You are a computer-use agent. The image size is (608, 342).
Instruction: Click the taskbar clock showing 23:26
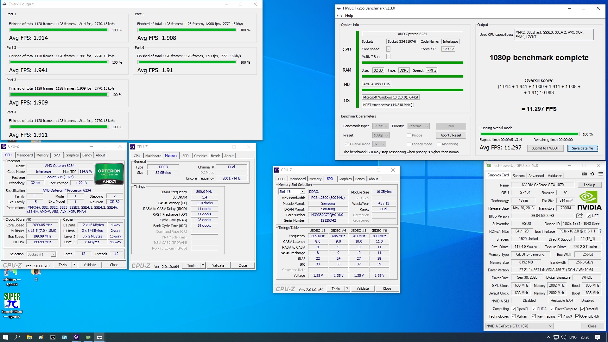click(585, 337)
